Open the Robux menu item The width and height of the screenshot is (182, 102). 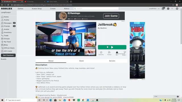(x=67, y=8)
